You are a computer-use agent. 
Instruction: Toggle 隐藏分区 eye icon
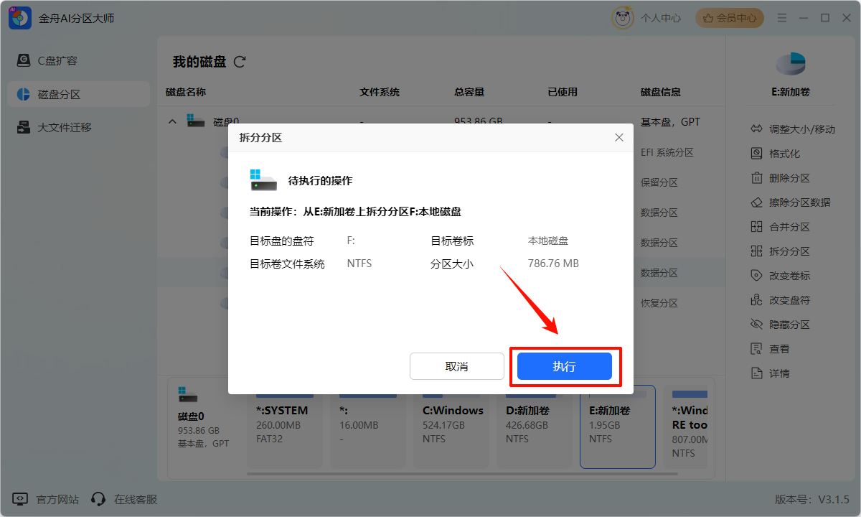pos(756,325)
